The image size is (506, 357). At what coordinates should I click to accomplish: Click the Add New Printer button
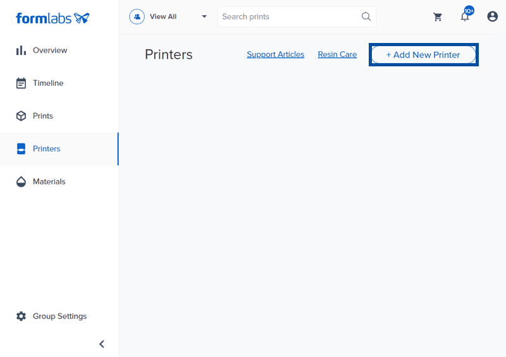click(x=423, y=55)
